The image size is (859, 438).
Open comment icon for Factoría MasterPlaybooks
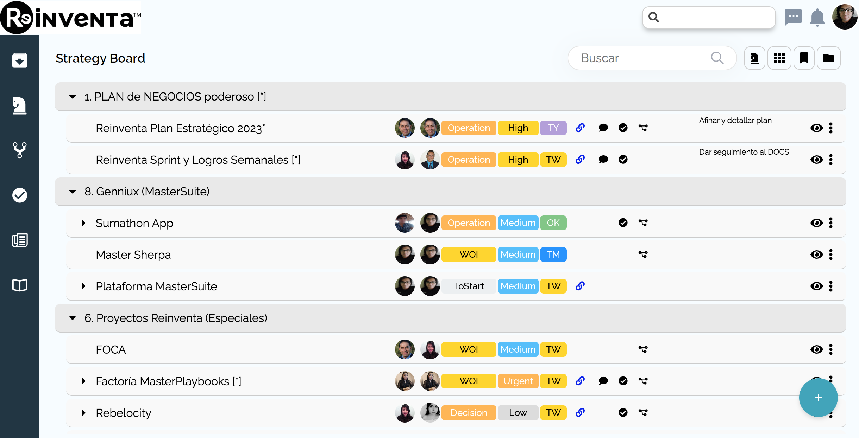603,381
